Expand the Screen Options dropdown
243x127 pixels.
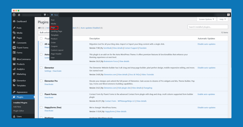pos(206,19)
